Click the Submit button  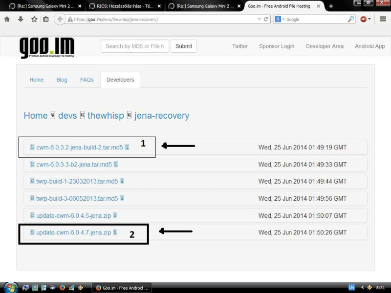184,46
